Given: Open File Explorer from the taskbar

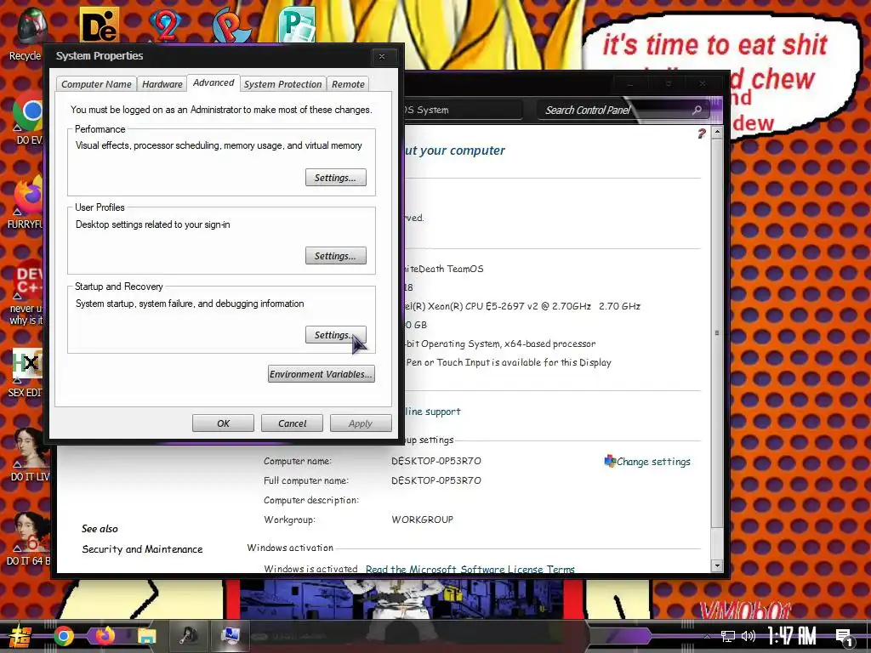Looking at the screenshot, I should [146, 636].
